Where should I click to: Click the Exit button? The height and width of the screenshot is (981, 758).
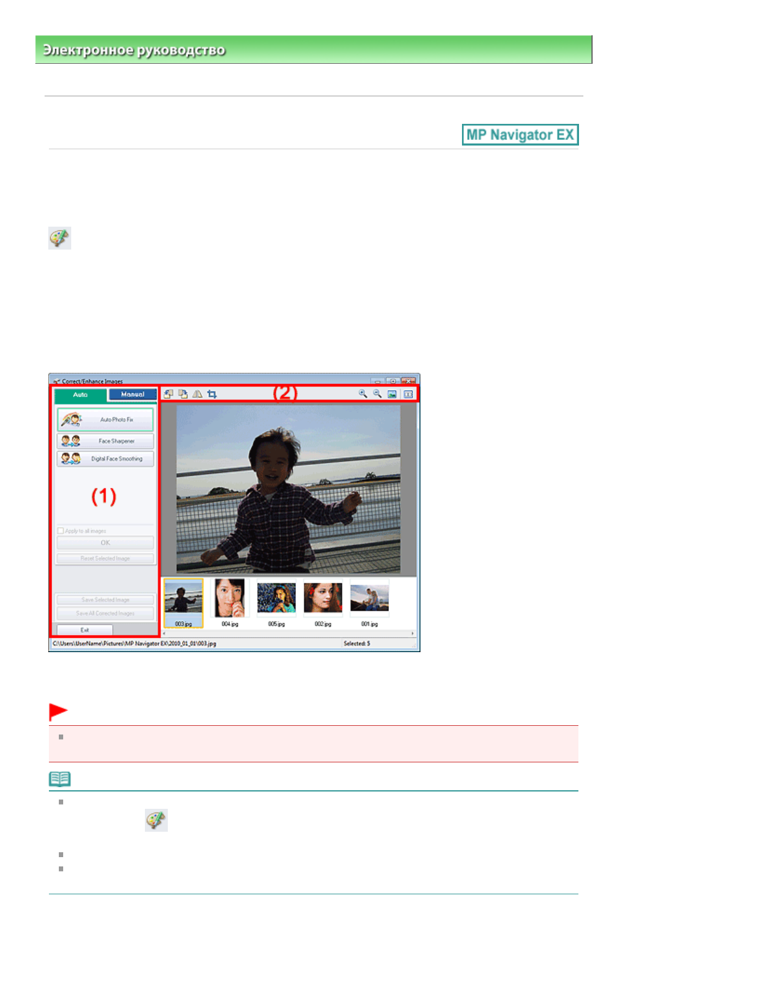85,630
